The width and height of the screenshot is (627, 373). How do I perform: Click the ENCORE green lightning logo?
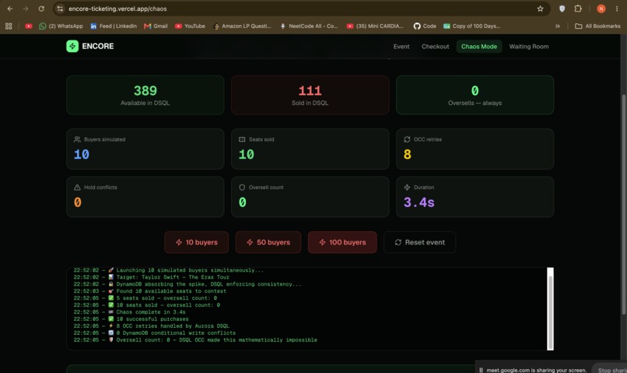pos(72,46)
